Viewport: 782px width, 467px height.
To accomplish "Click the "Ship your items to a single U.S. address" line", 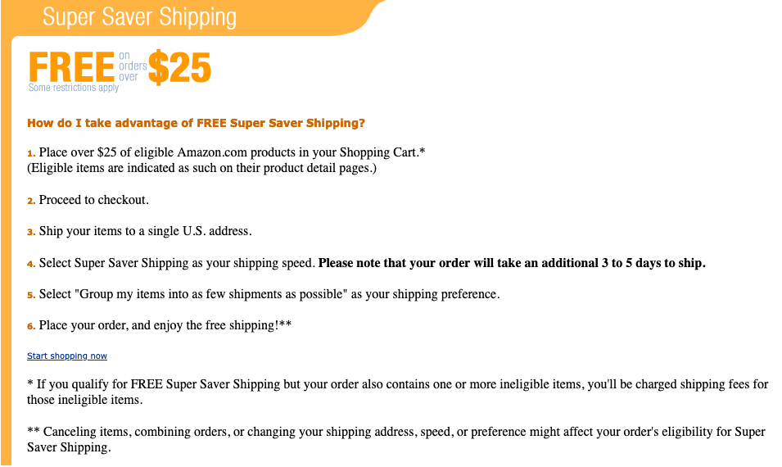I will click(145, 232).
